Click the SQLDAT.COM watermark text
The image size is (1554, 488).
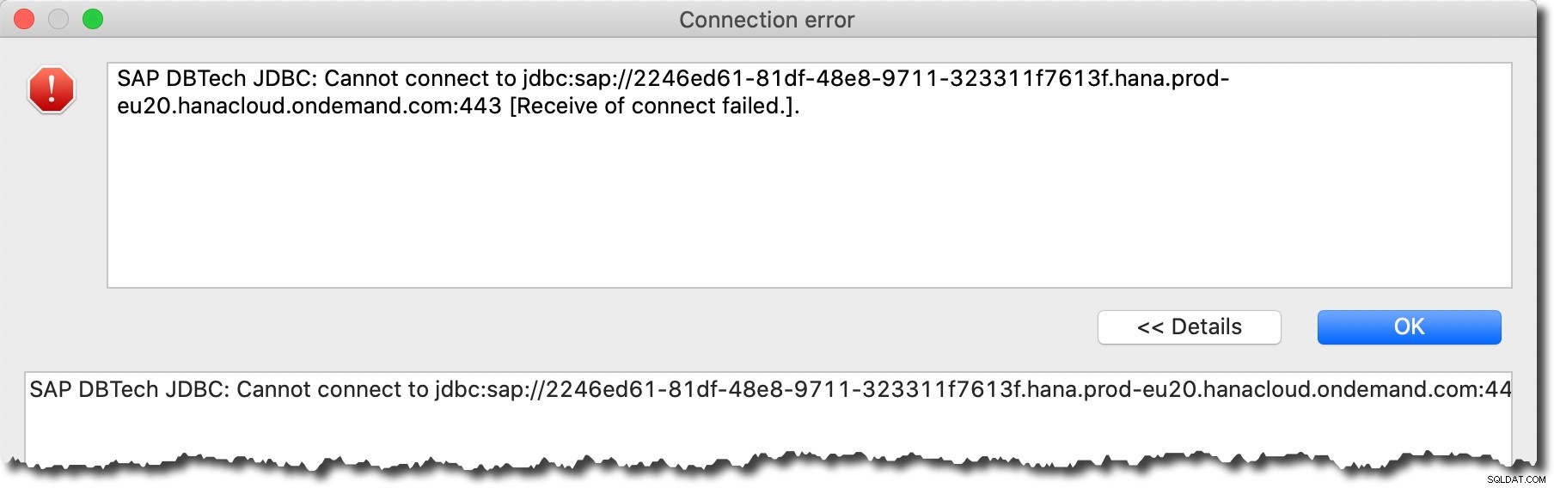coord(1516,479)
